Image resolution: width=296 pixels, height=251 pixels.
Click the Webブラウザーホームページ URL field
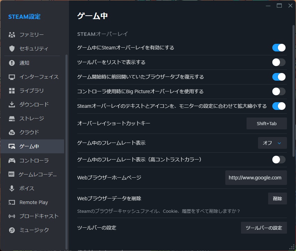click(x=256, y=178)
